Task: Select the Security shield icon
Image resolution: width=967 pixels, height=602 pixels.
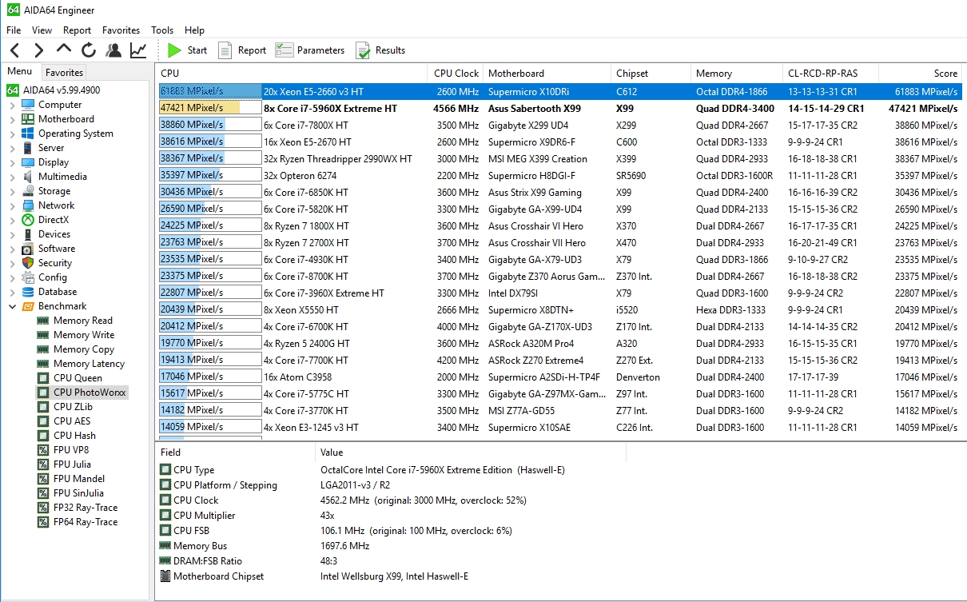Action: (28, 263)
